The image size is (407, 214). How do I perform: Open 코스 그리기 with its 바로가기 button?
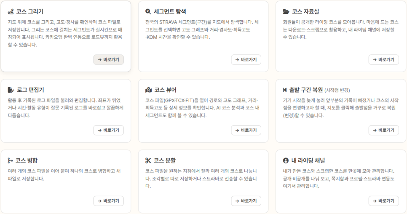pos(109,60)
